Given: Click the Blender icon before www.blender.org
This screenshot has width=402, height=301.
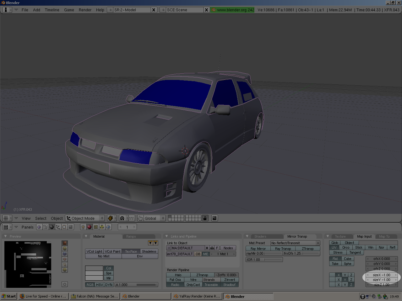Looking at the screenshot, I should click(x=214, y=10).
